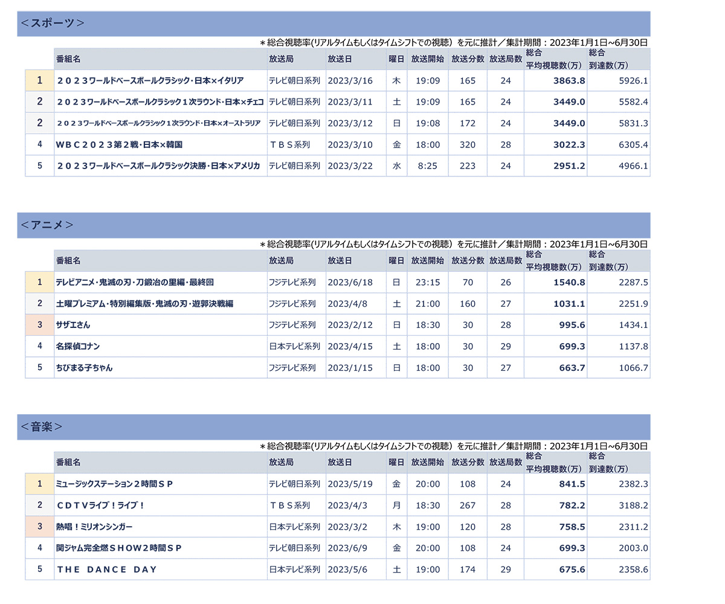Select the title サザエさん
Image resolution: width=725 pixels, height=604 pixels.
pyautogui.click(x=73, y=325)
